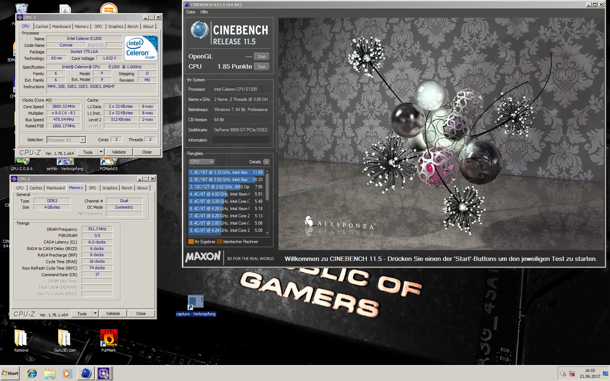Switch to Memory tab in upper CPU-Z window
The image size is (610, 381).
(x=82, y=26)
